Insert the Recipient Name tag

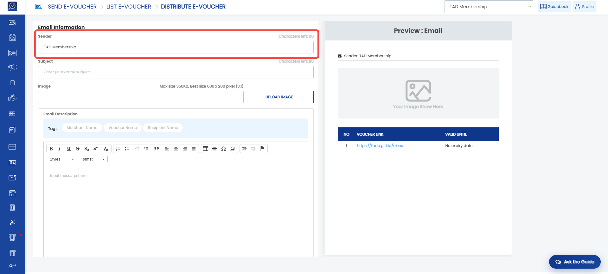coord(163,128)
